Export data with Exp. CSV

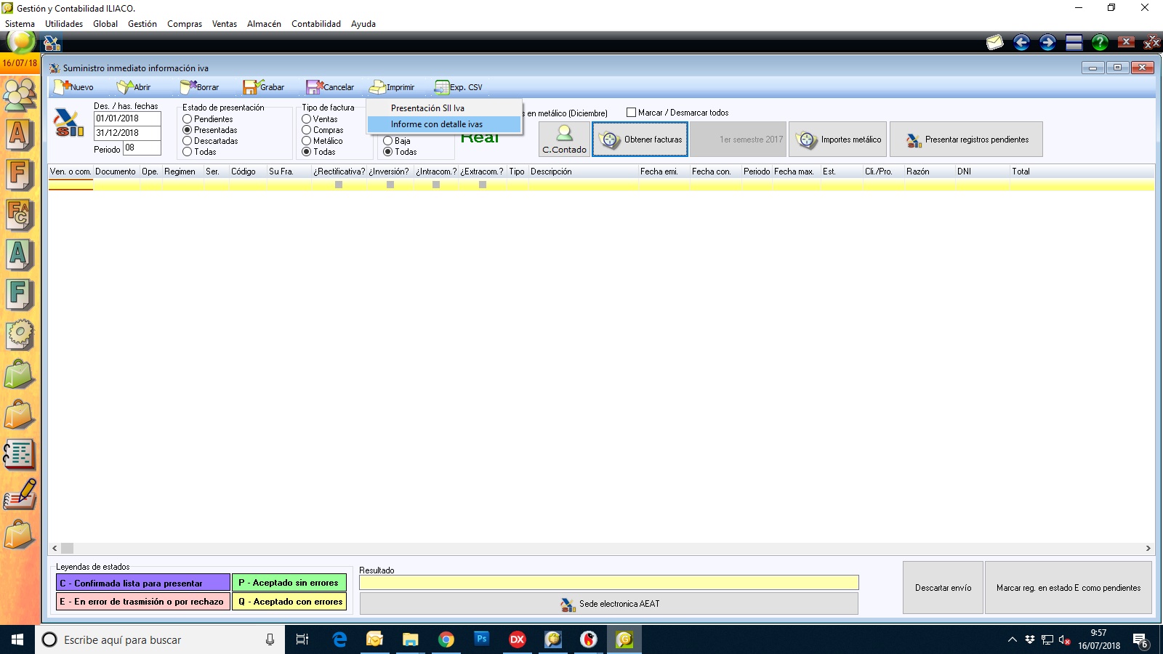point(458,87)
